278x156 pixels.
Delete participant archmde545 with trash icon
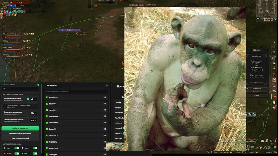(105, 97)
